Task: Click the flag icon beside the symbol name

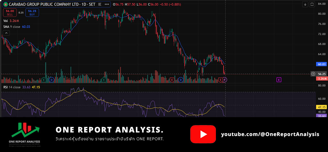Action: (x=100, y=4)
